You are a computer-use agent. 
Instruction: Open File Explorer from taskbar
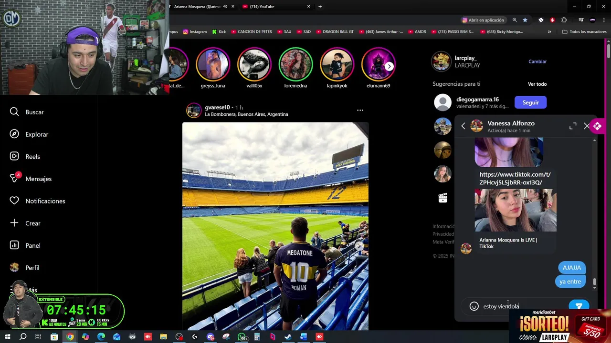(163, 337)
